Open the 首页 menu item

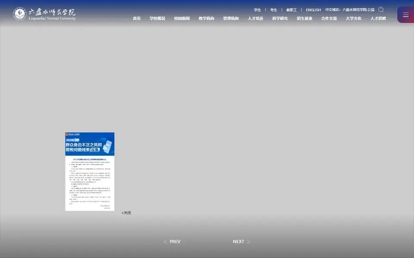point(137,18)
